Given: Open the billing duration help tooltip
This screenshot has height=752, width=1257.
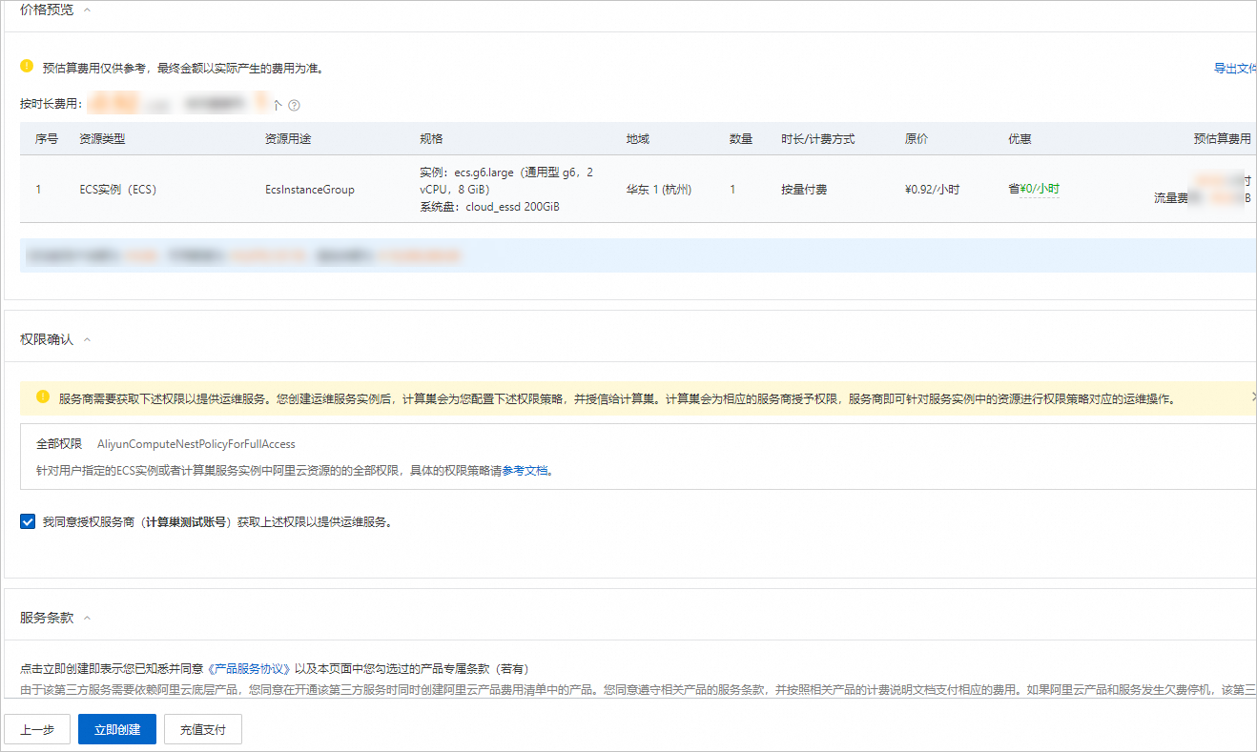Looking at the screenshot, I should tap(294, 105).
